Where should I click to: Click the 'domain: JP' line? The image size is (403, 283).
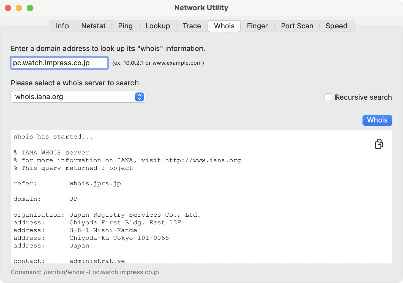45,199
